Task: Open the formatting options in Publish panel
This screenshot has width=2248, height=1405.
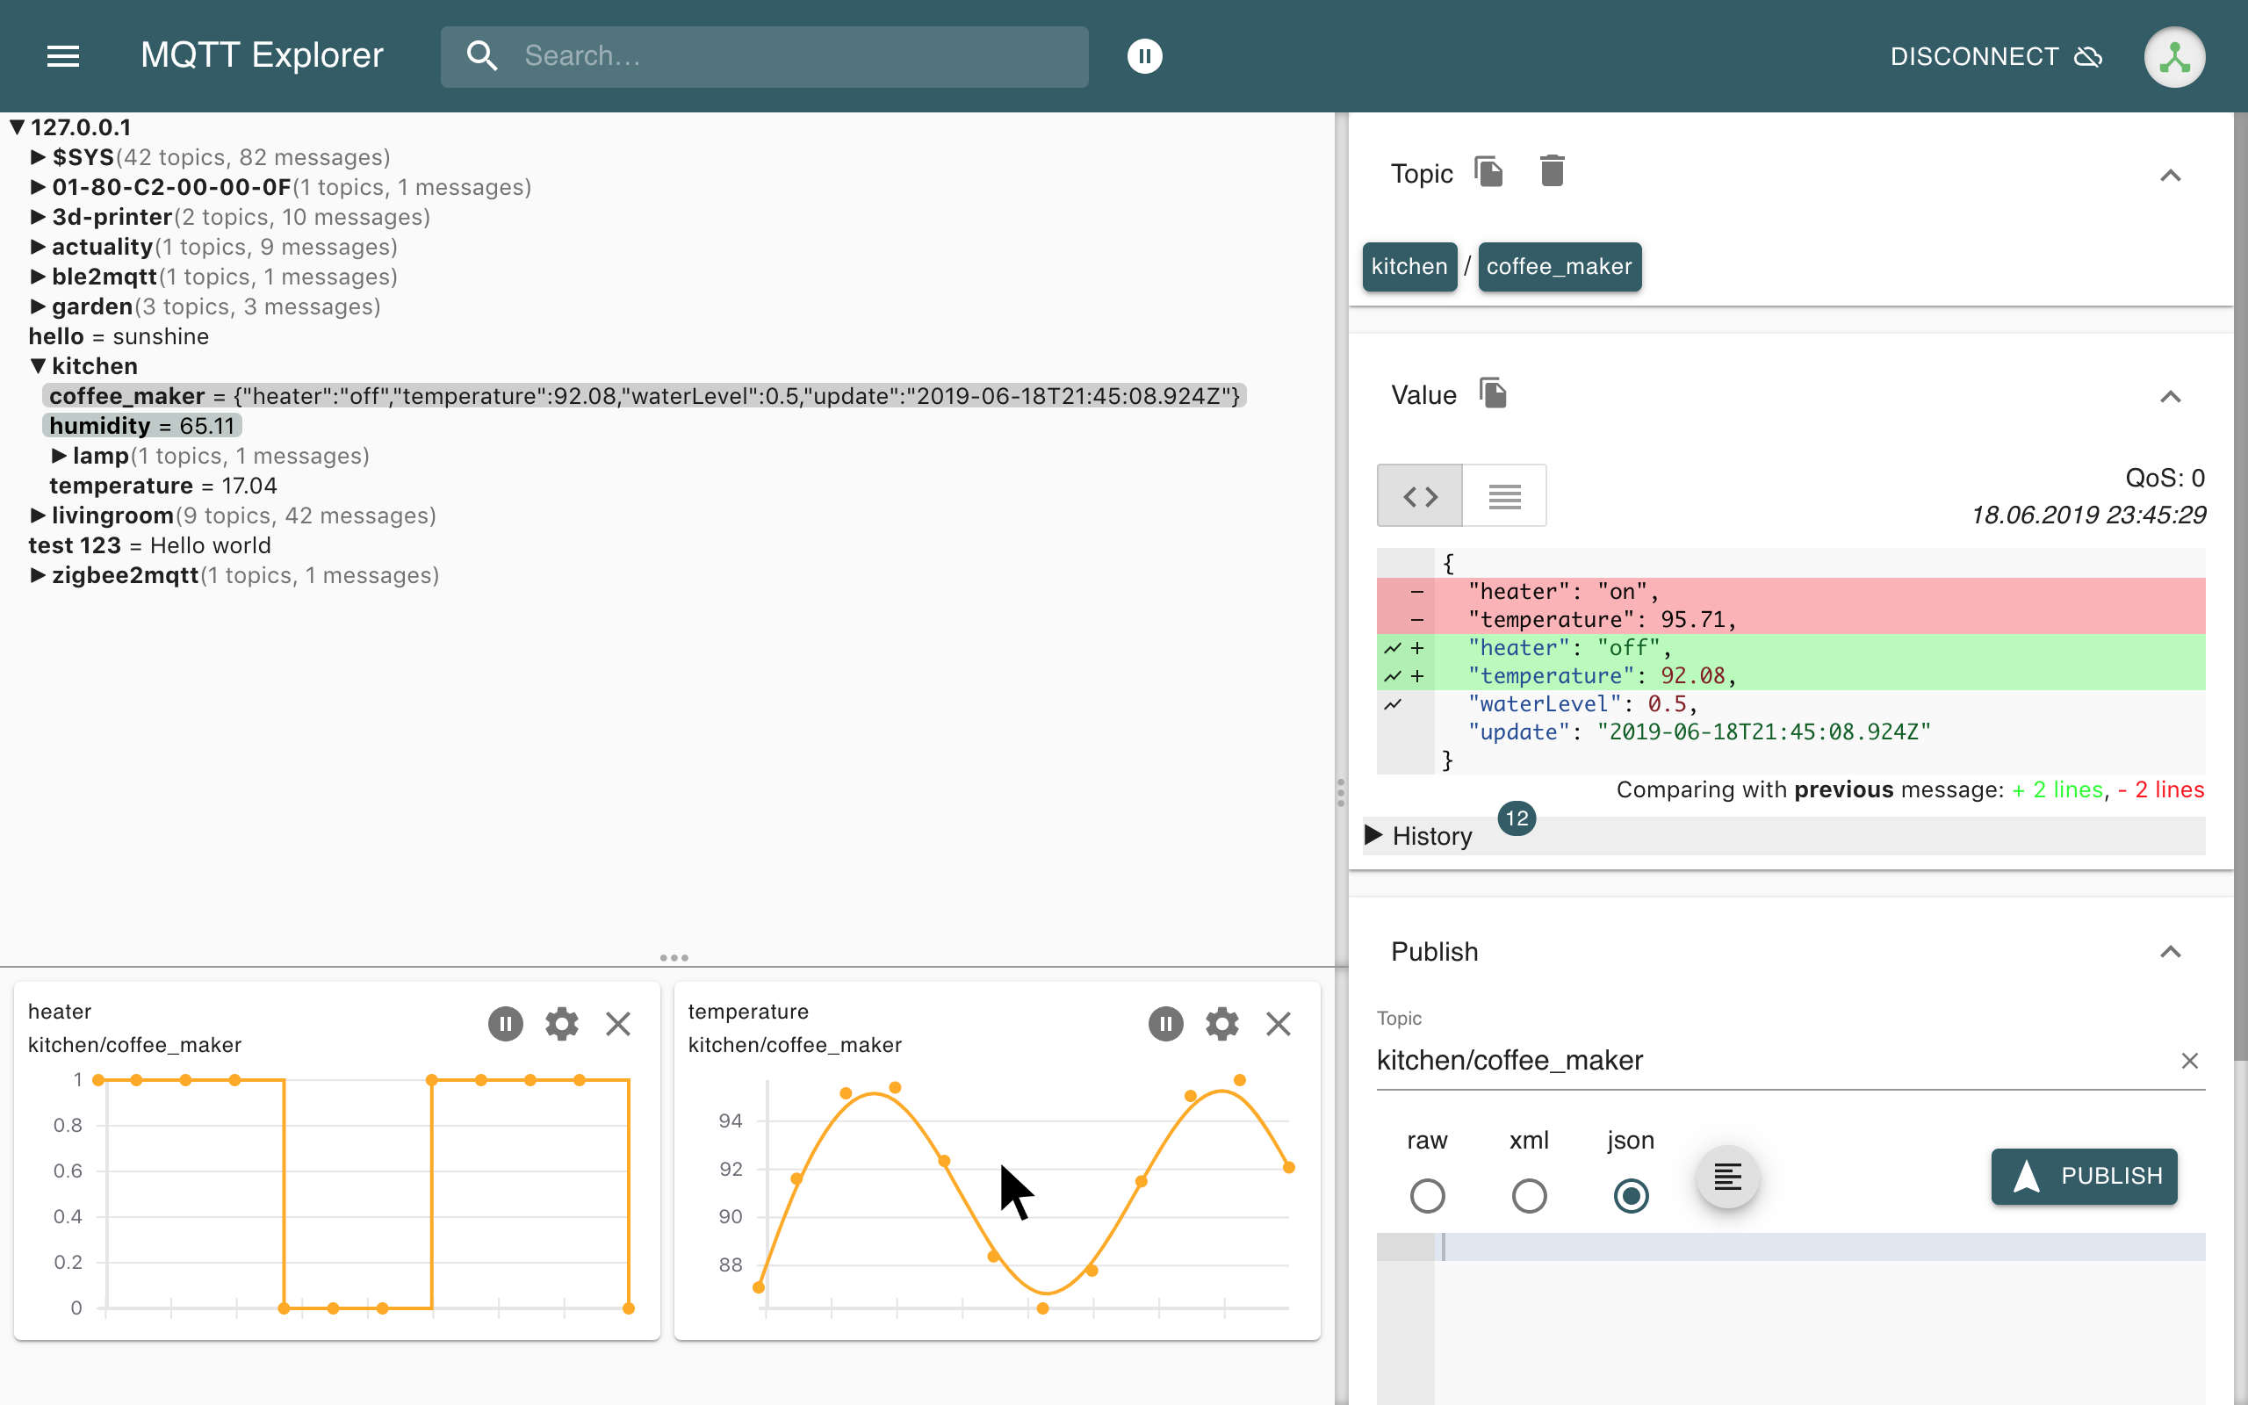Action: tap(1727, 1177)
